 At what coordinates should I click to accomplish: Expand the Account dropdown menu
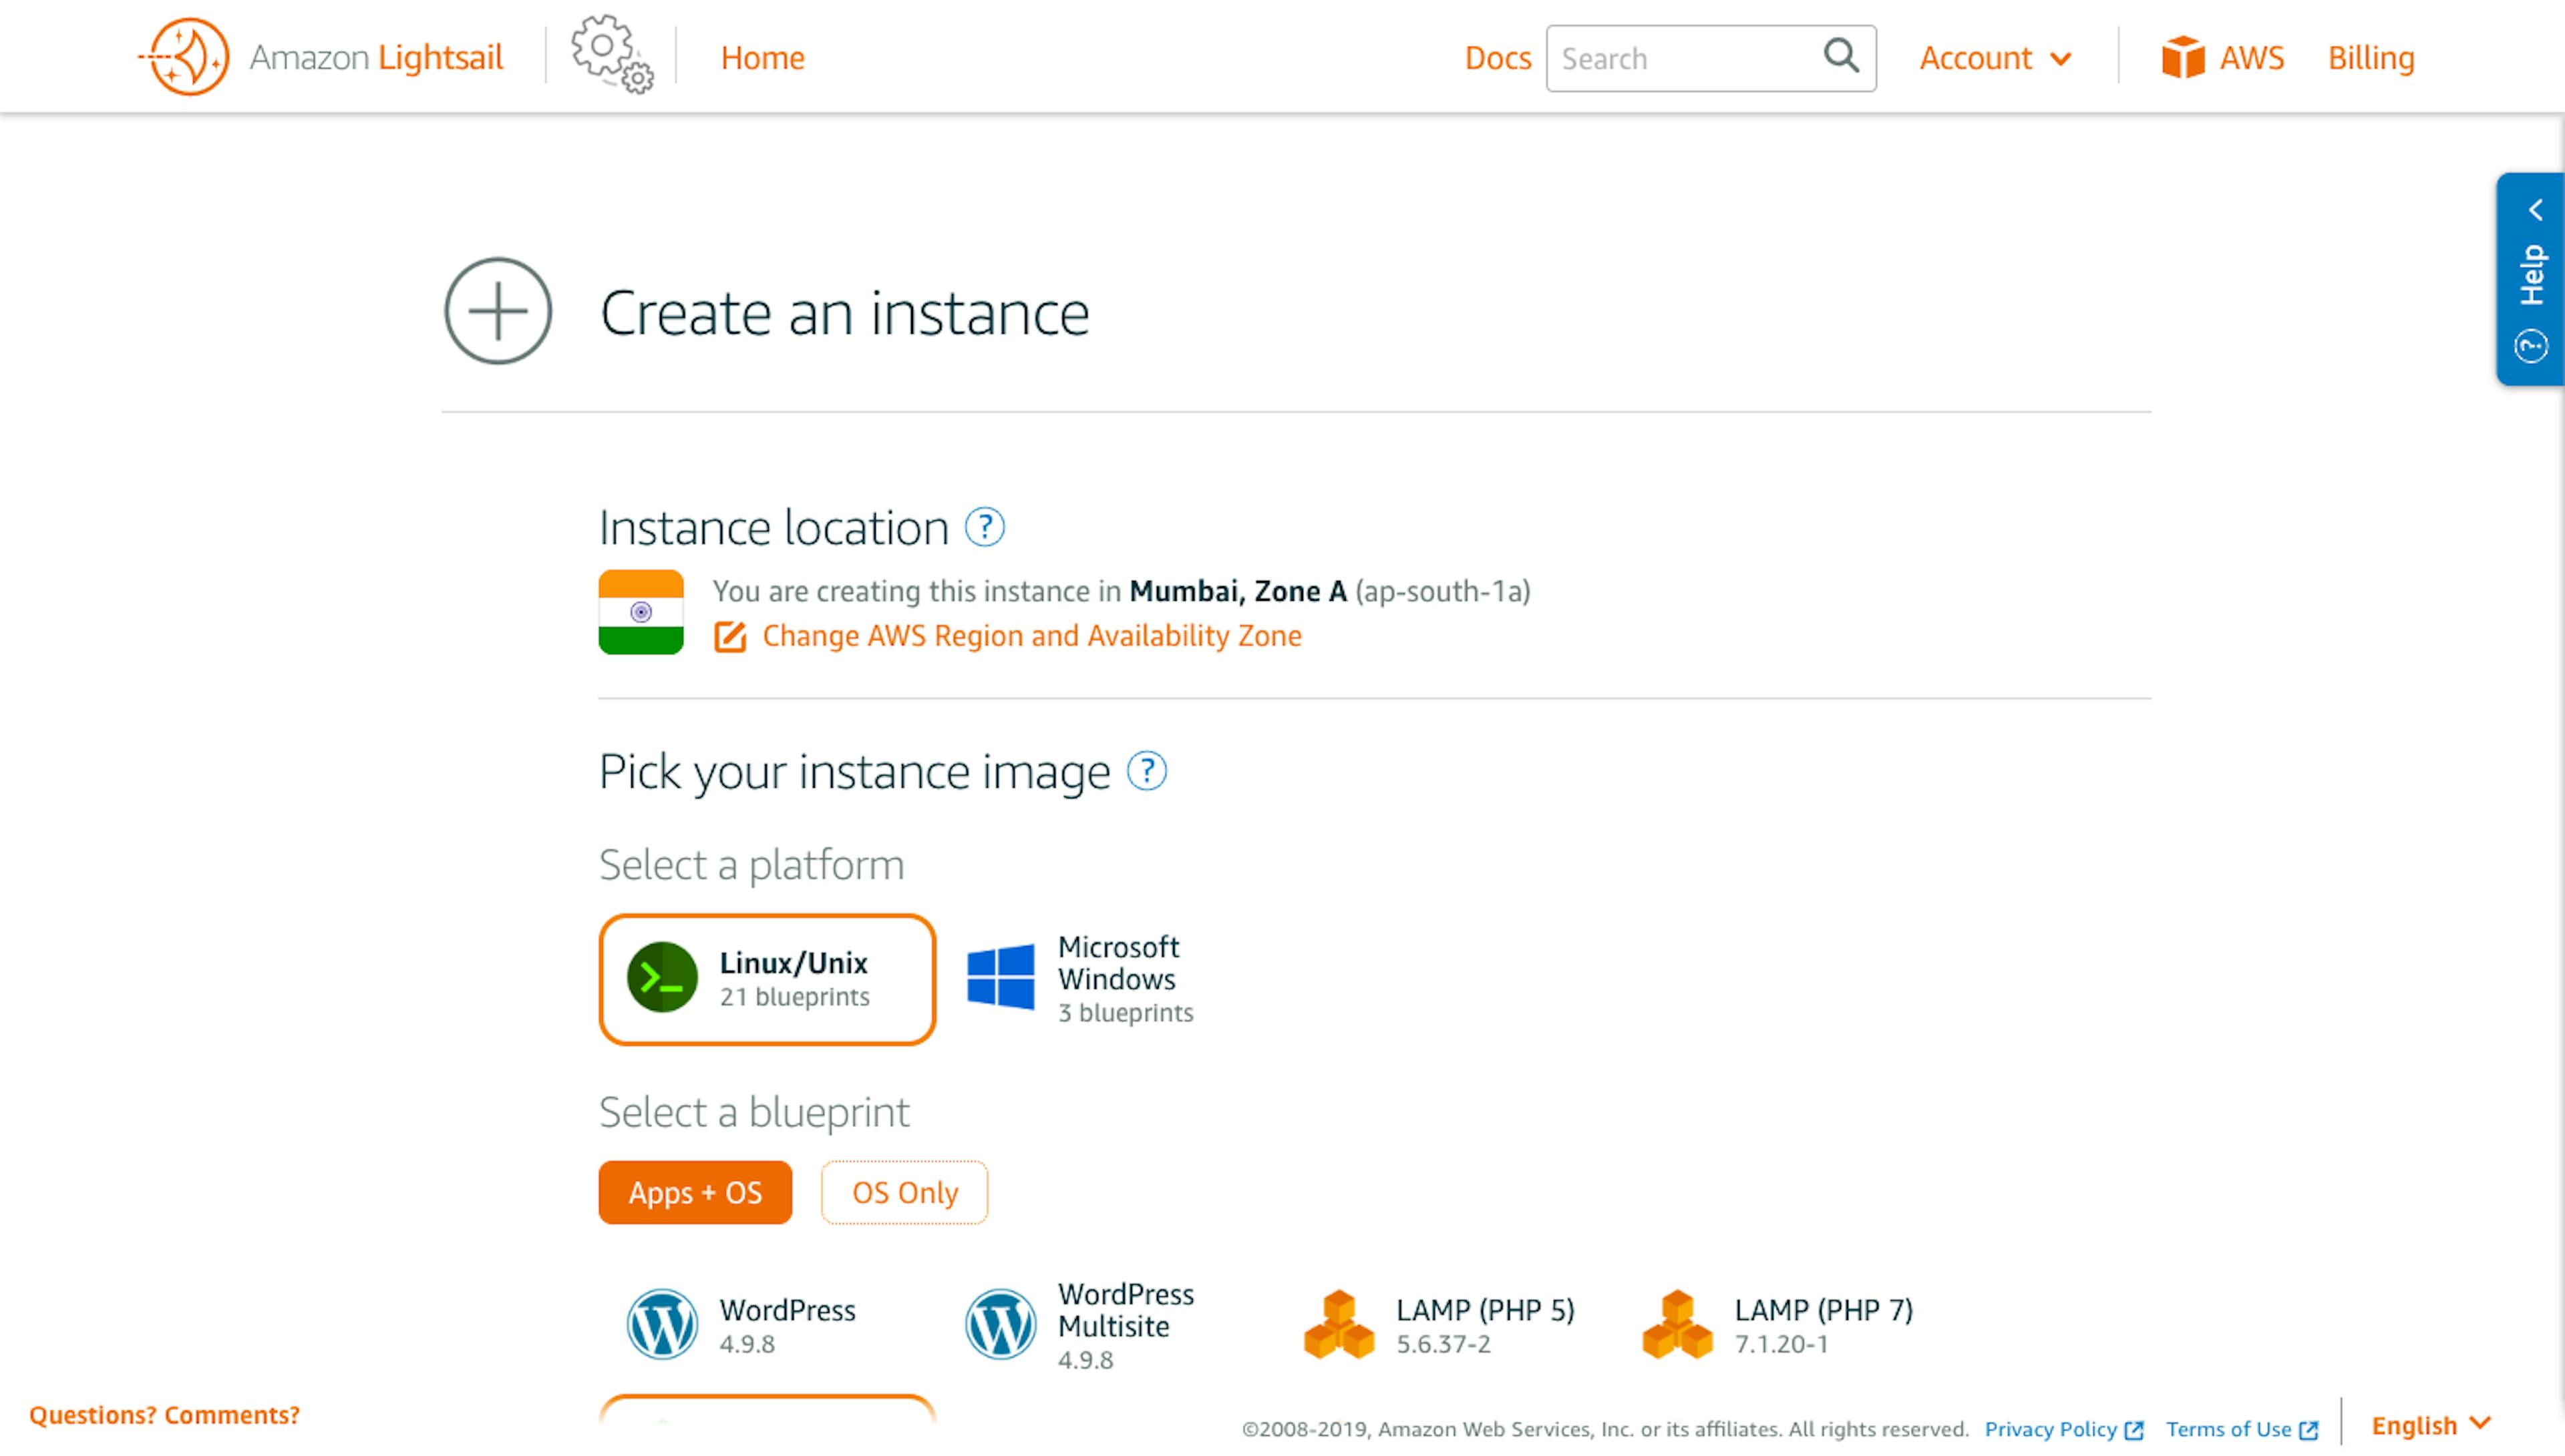tap(1995, 58)
